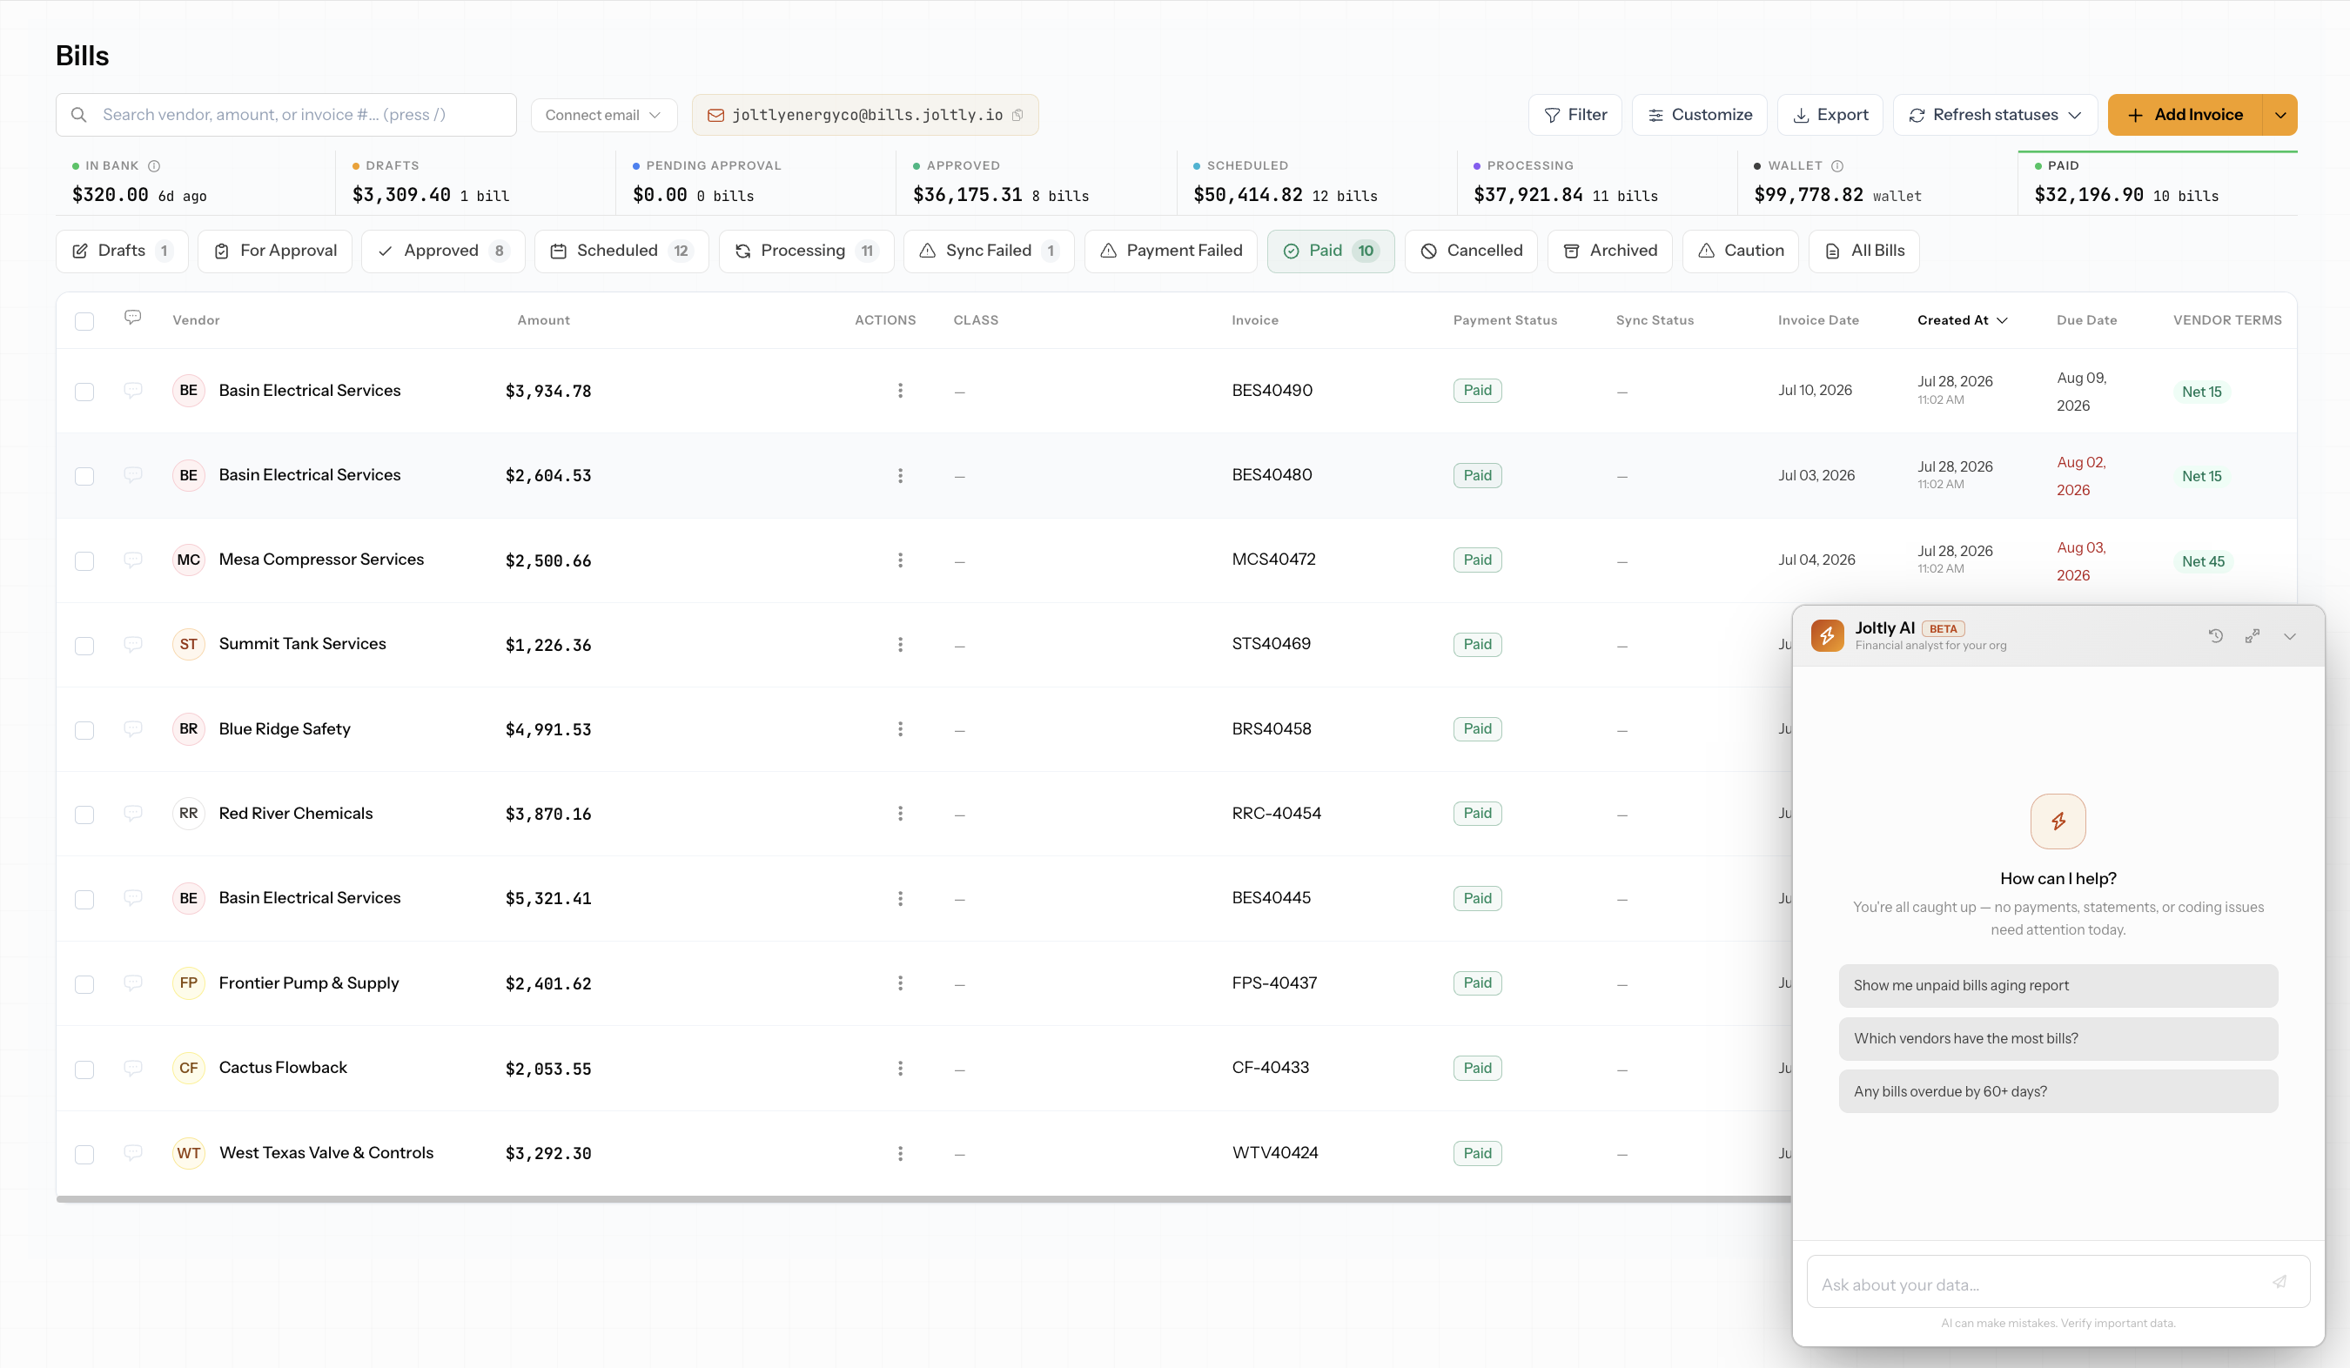Open actions menu for Red River Chemicals row
The height and width of the screenshot is (1368, 2350).
(x=900, y=814)
